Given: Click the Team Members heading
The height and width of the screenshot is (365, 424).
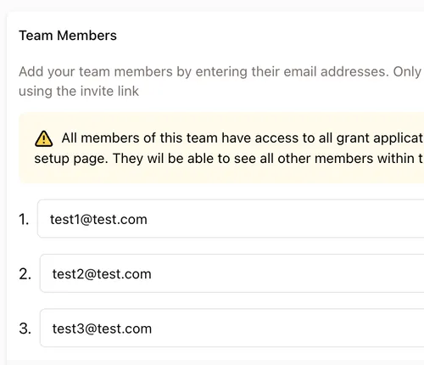Looking at the screenshot, I should 68,36.
